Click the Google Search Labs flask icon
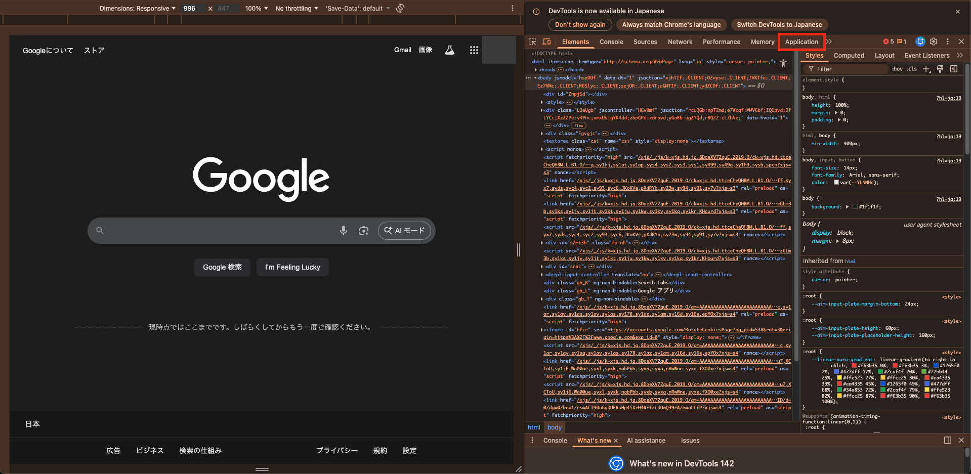971x474 pixels. (449, 50)
